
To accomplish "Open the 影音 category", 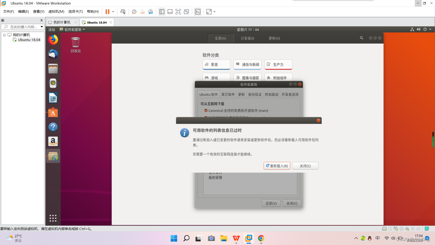I will click(216, 64).
